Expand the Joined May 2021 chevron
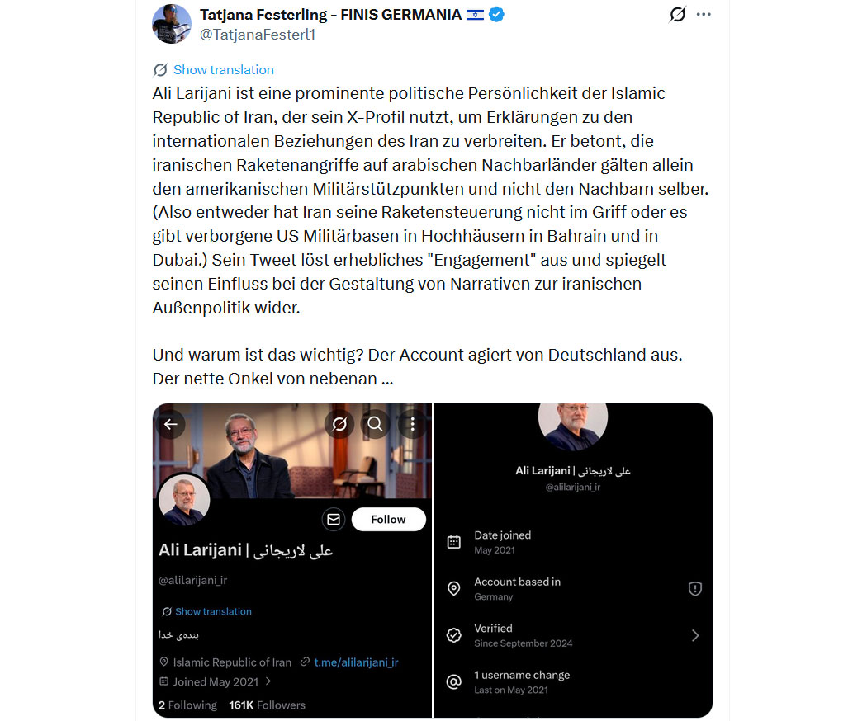Image resolution: width=867 pixels, height=721 pixels. [x=268, y=681]
